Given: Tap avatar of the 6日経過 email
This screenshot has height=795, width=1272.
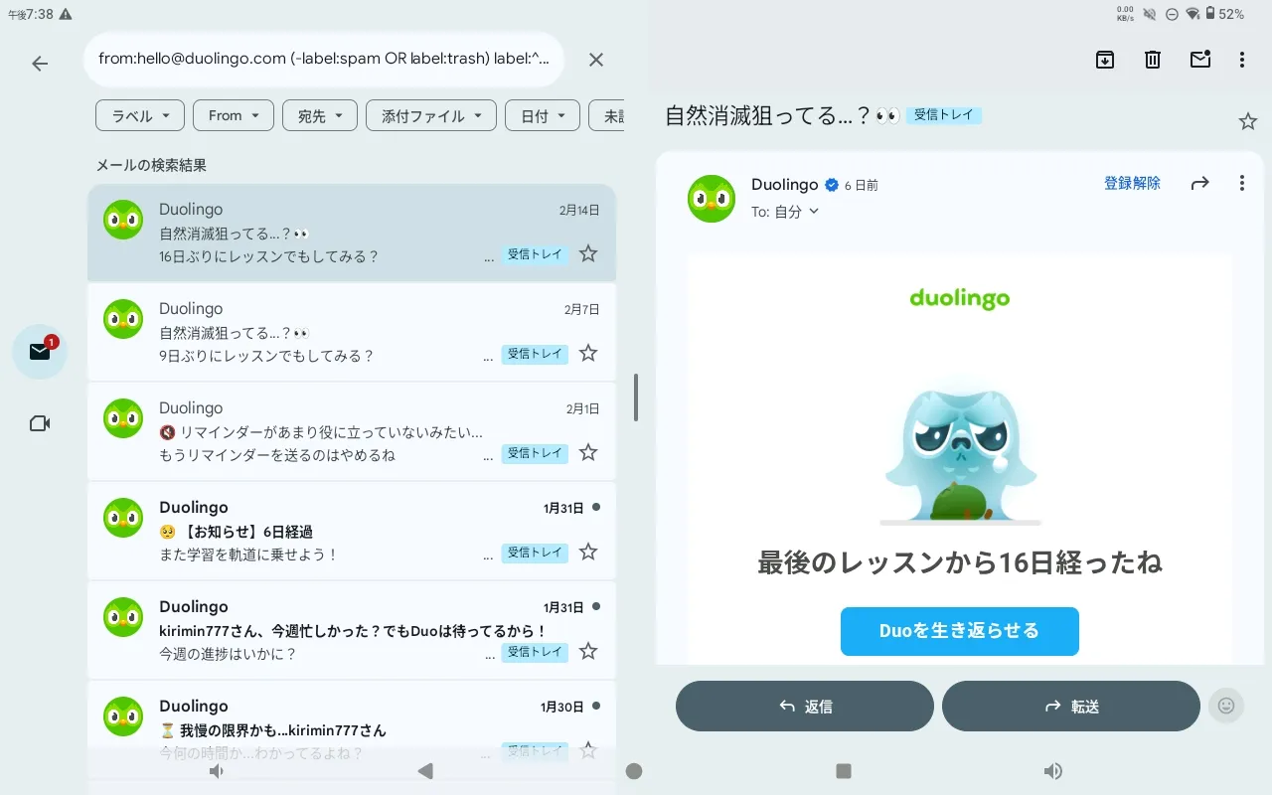Looking at the screenshot, I should point(123,517).
